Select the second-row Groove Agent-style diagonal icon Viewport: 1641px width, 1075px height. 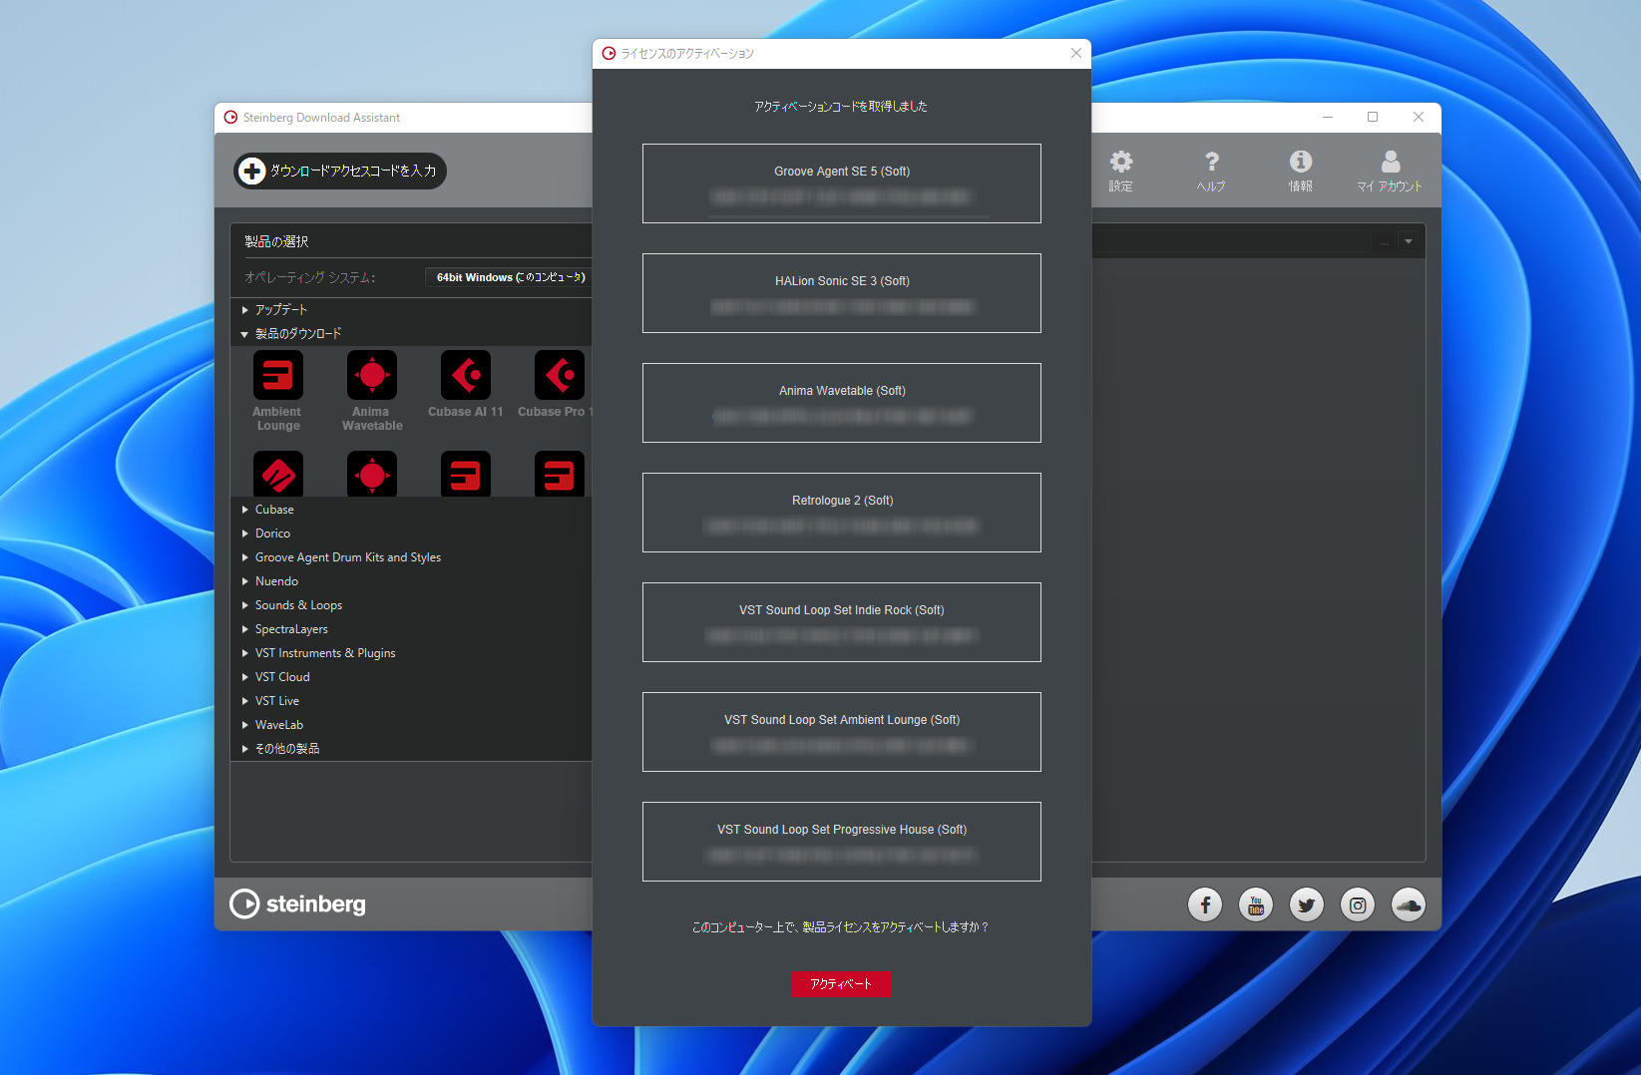278,475
